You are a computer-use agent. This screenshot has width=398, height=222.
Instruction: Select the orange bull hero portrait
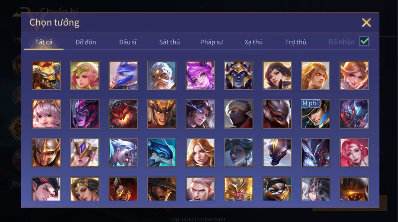click(x=46, y=75)
